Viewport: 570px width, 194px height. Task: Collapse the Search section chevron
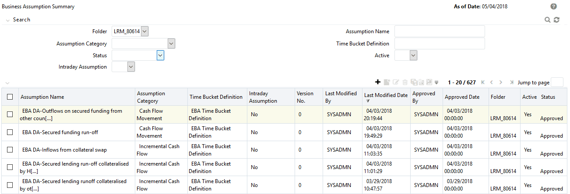coord(7,20)
